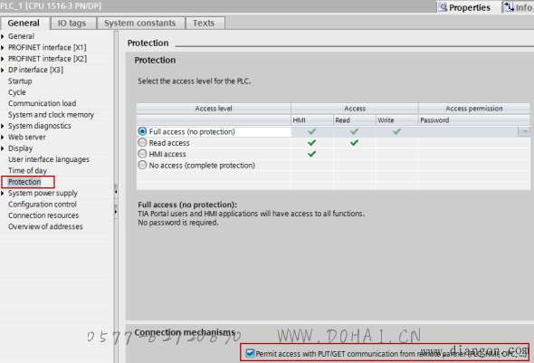Expand the System diagnostics tree node
This screenshot has height=363, width=534.
click(x=3, y=126)
